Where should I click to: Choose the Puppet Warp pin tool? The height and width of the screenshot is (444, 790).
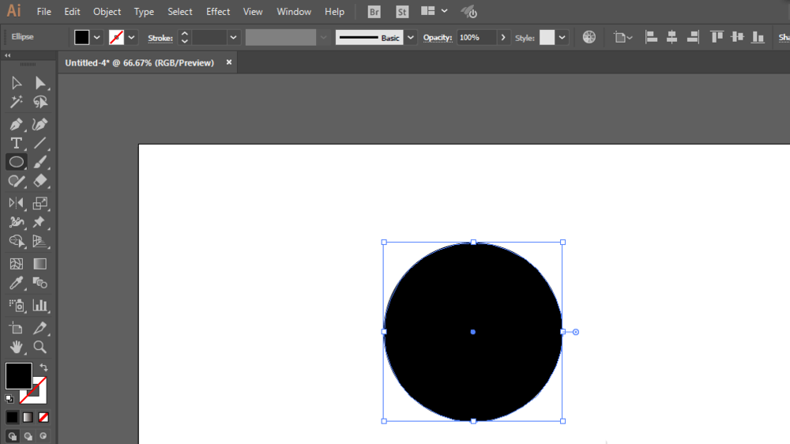click(39, 222)
